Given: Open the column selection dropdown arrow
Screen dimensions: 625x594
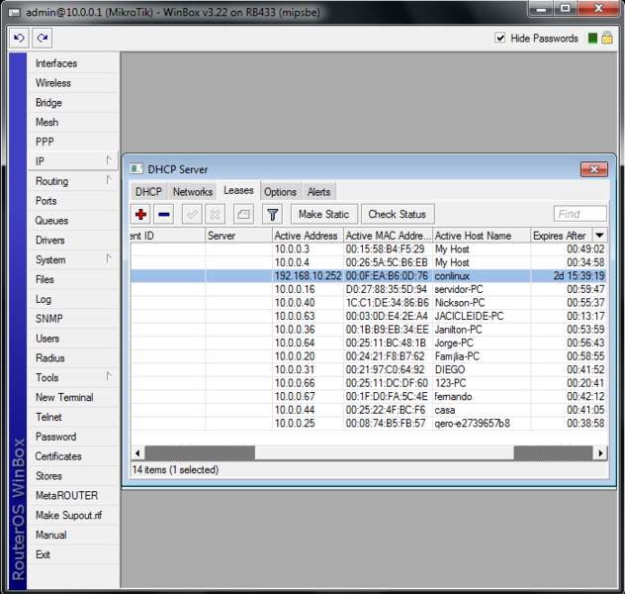Looking at the screenshot, I should coord(600,236).
